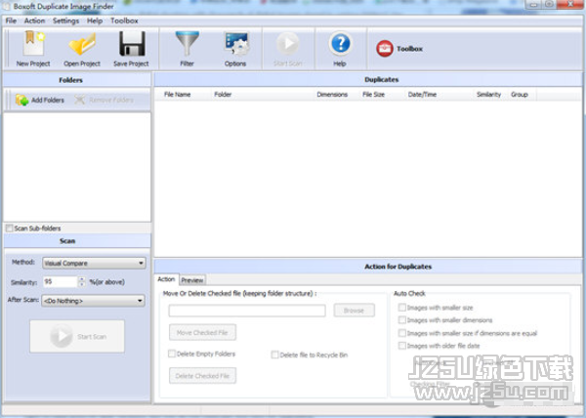
Task: Enable Scan Sub-folders checkbox
Action: point(10,228)
